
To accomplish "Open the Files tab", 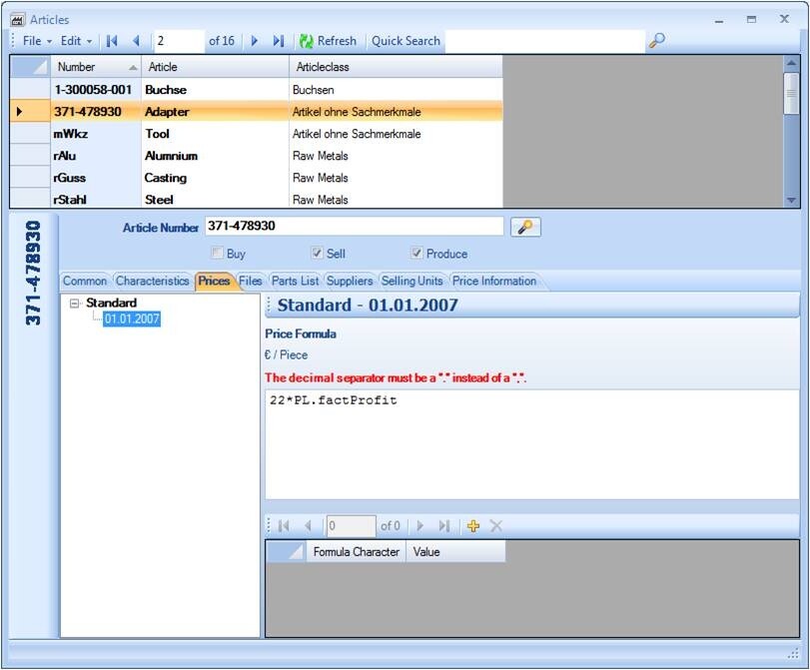I will [251, 281].
